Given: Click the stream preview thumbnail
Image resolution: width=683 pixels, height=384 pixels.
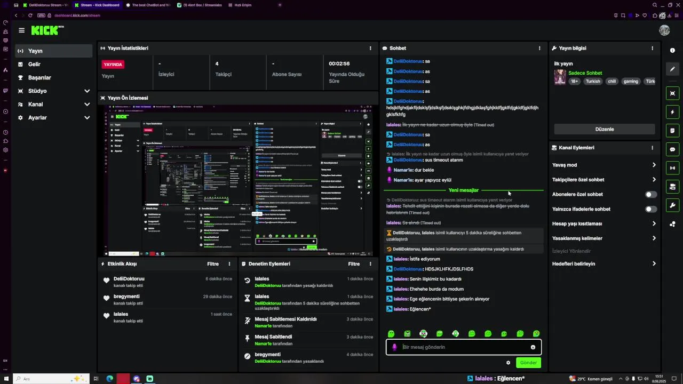Looking at the screenshot, I should 239,180.
